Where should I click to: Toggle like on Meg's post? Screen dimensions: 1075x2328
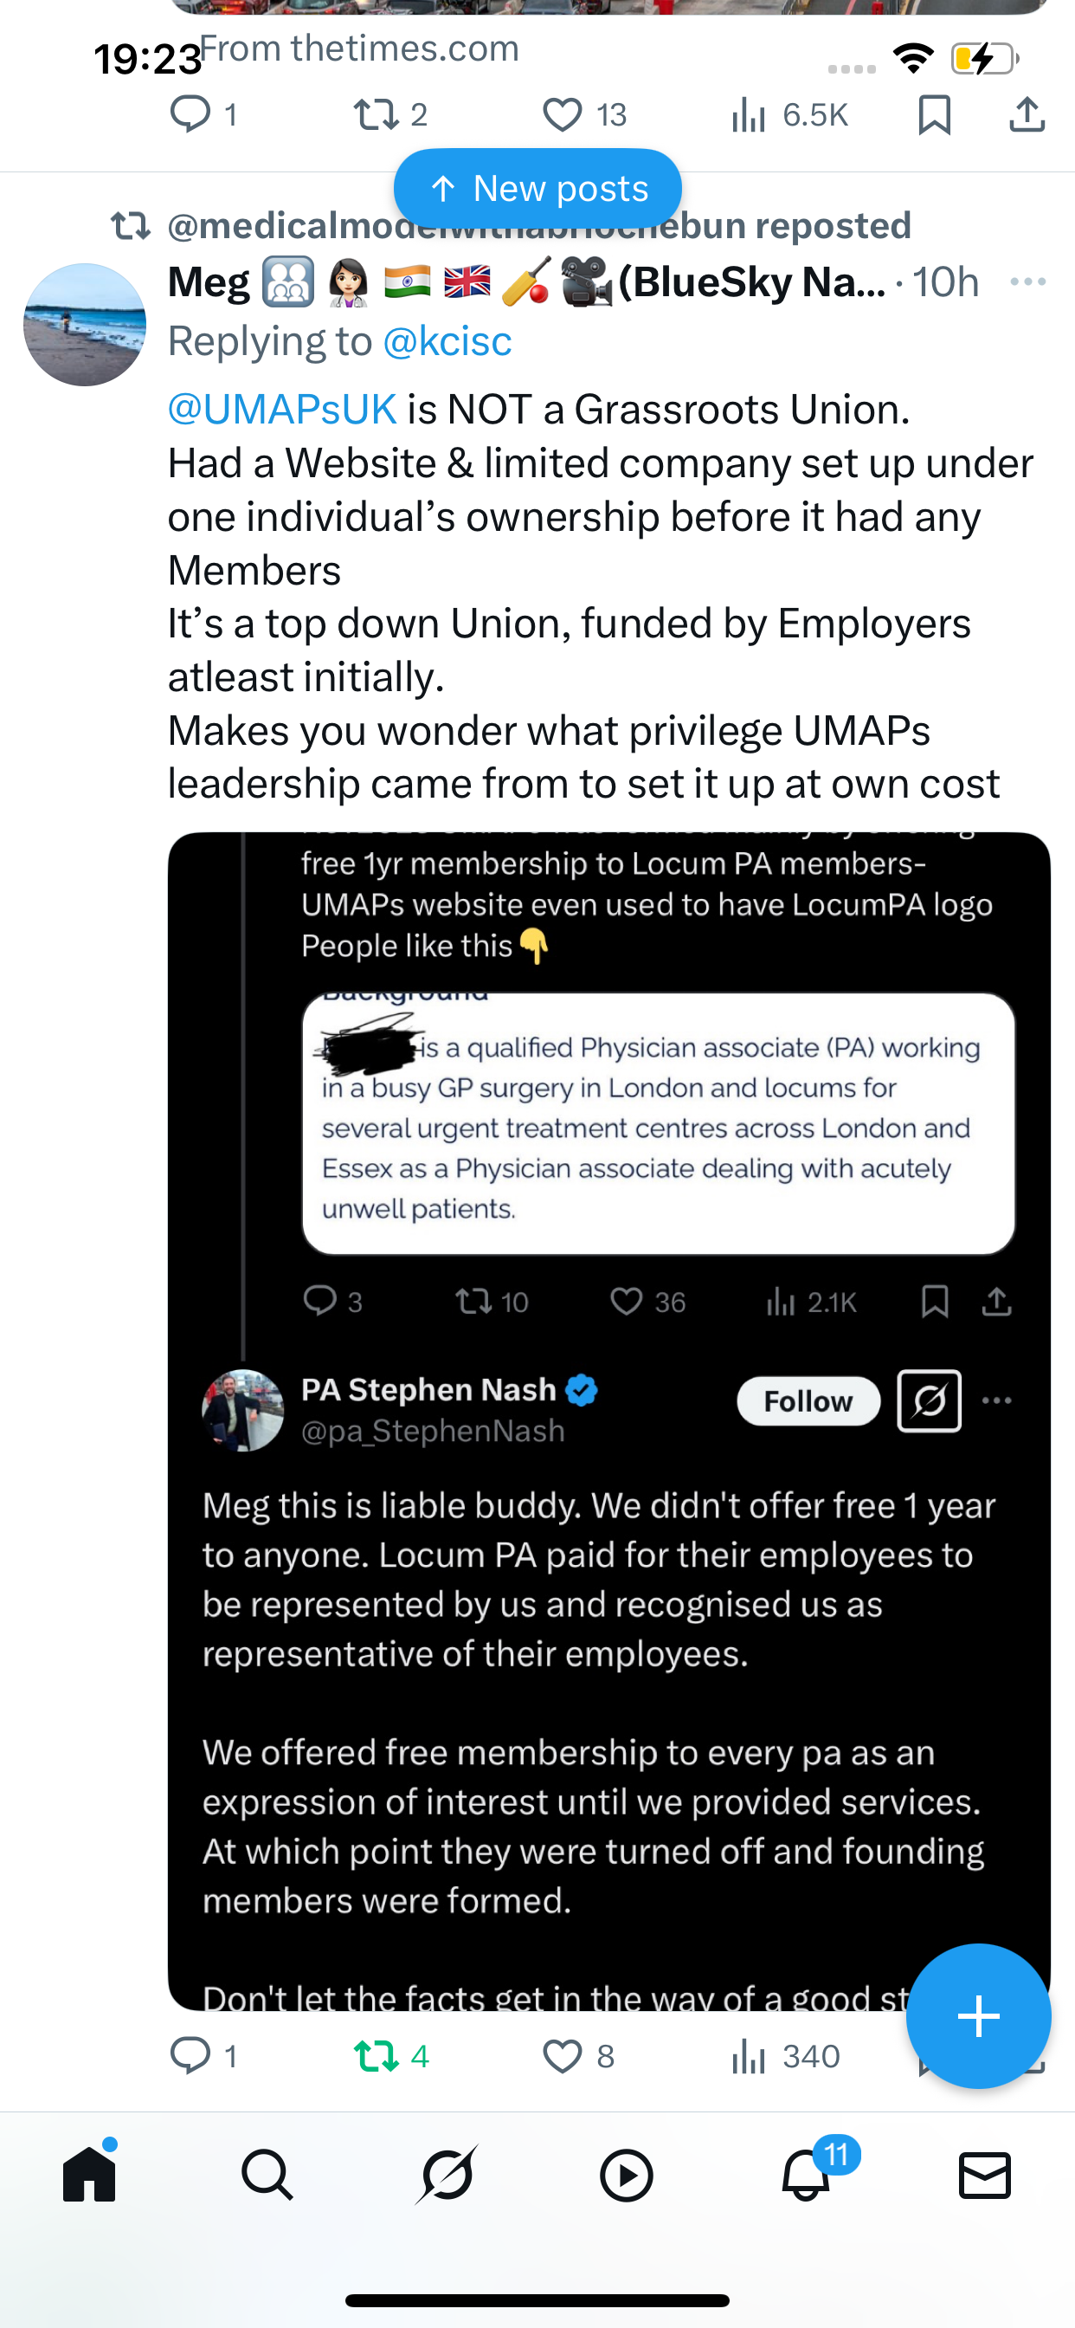click(x=562, y=2057)
